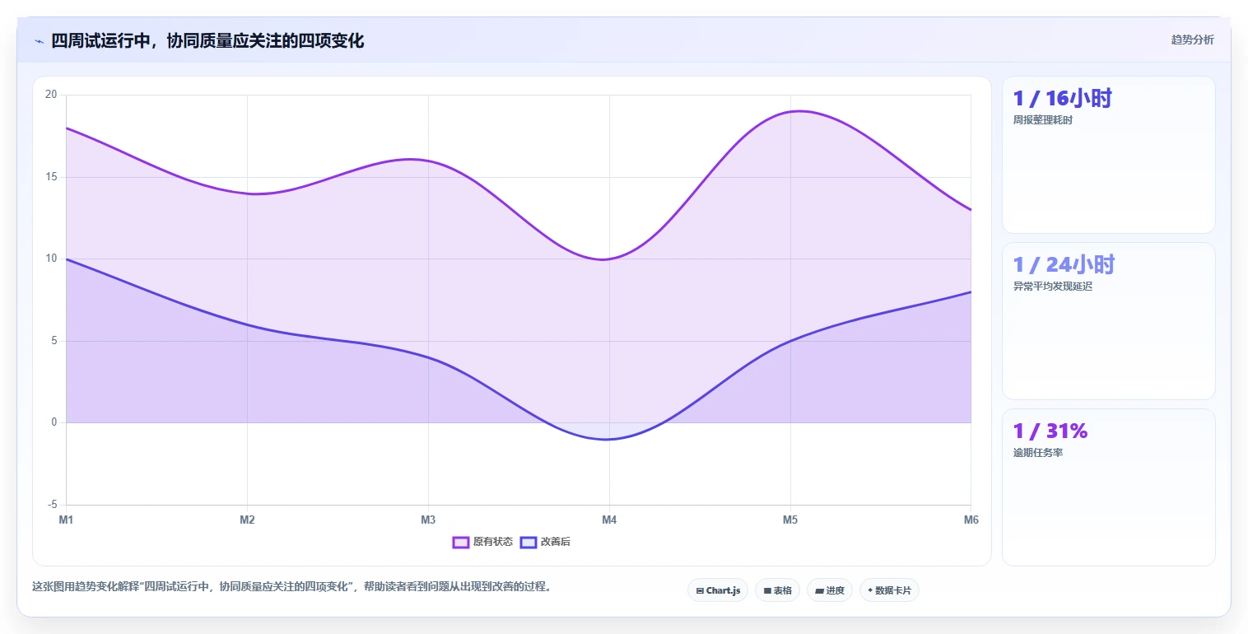Click the 1 / 31% value

pyautogui.click(x=1050, y=431)
